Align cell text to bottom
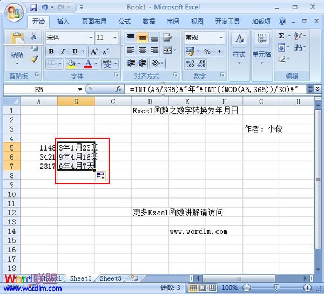324x294 pixels. tap(154, 37)
